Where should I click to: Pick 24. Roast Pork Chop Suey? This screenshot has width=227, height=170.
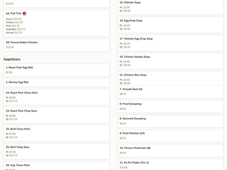tap(56, 115)
